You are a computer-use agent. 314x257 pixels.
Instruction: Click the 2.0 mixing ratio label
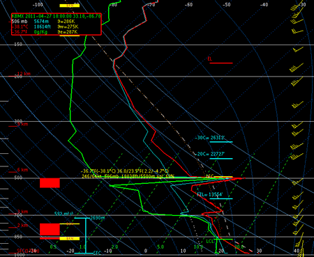coord(114,247)
